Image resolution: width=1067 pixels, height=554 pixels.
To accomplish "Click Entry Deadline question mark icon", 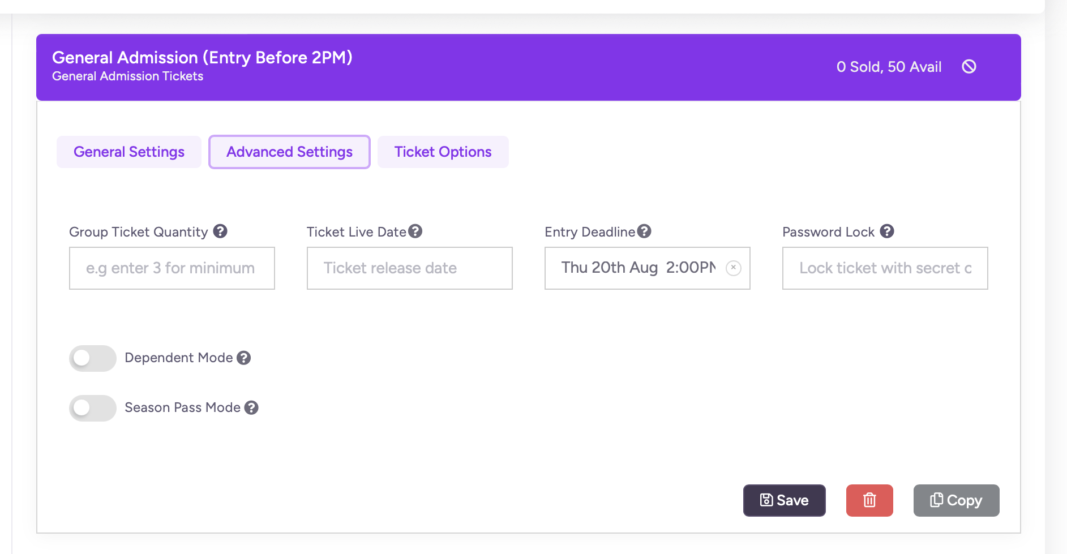I will point(644,231).
